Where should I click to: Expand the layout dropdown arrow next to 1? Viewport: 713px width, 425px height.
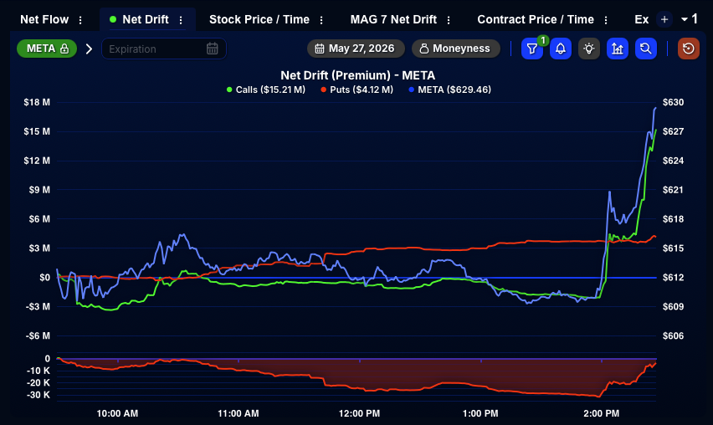point(685,19)
